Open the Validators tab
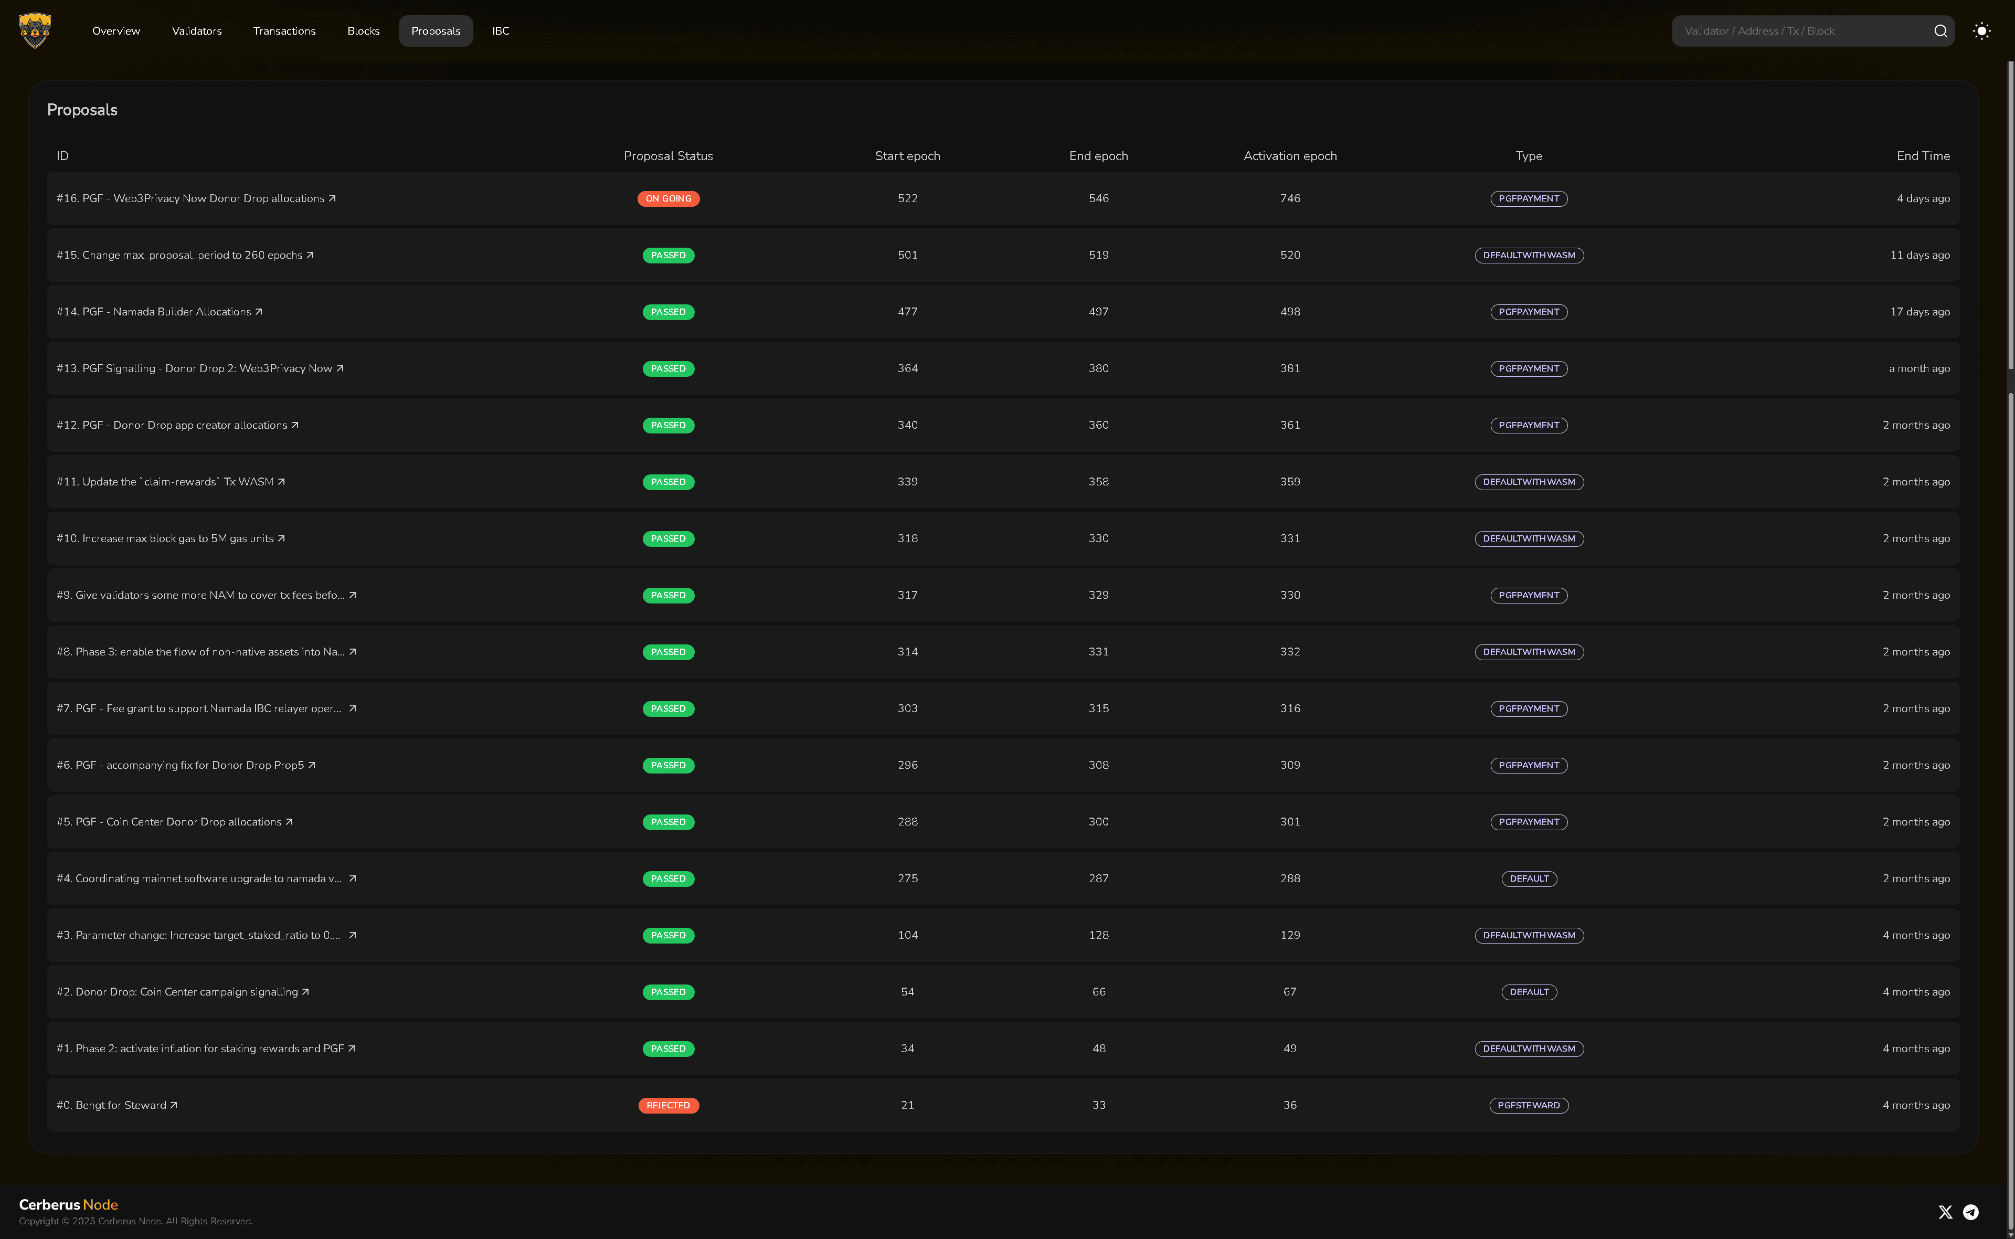The width and height of the screenshot is (2015, 1239). tap(197, 31)
